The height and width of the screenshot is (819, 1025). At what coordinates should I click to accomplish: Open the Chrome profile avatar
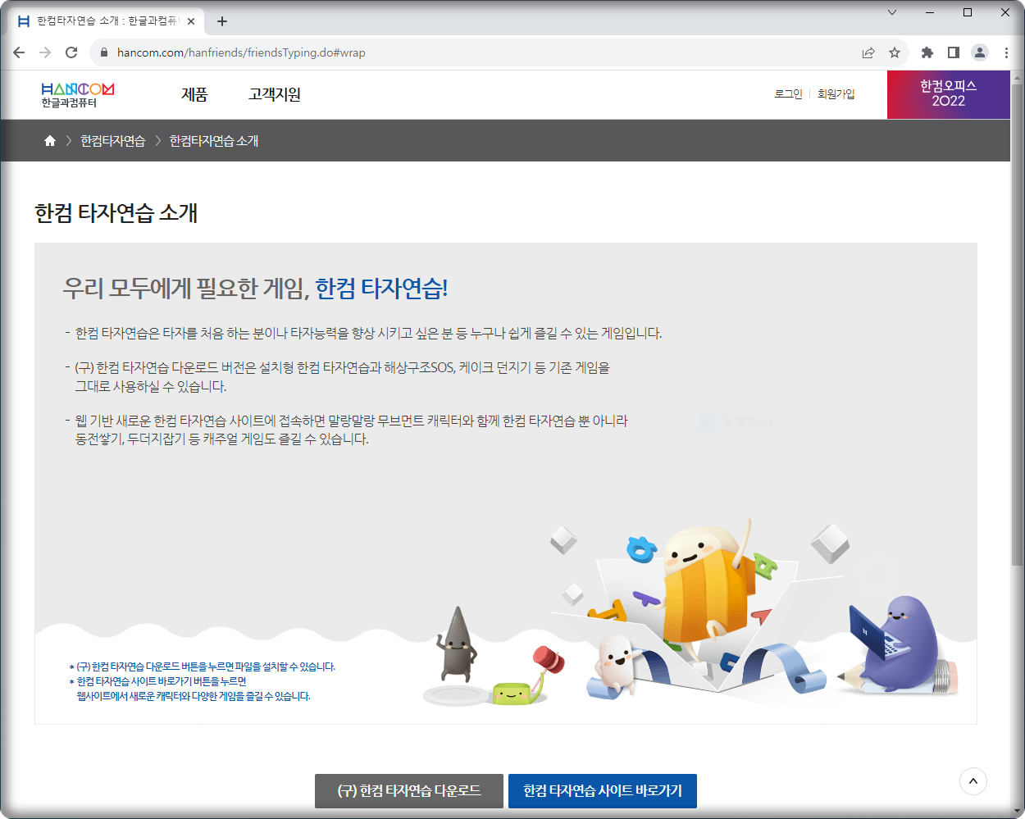[x=980, y=52]
